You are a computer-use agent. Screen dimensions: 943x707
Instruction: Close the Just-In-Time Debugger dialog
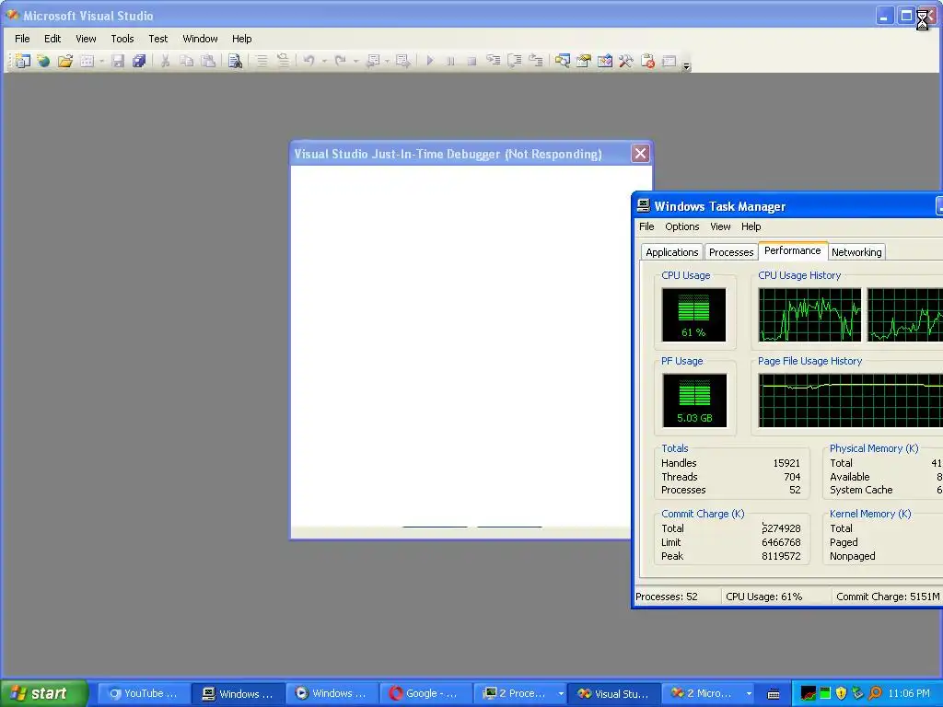(x=641, y=154)
